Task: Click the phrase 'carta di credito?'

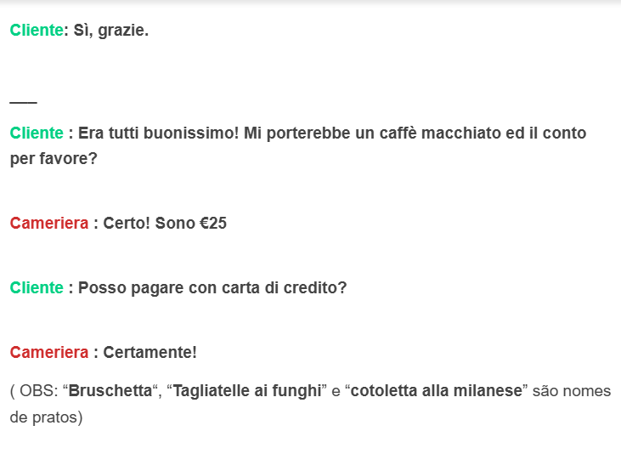Action: 285,287
